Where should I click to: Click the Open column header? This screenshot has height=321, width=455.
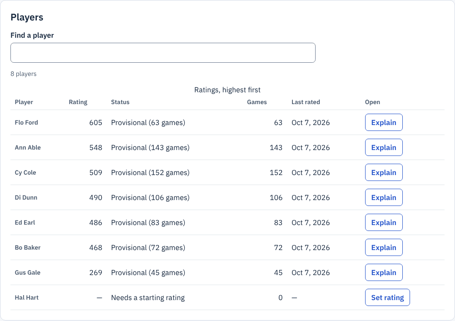(x=373, y=102)
